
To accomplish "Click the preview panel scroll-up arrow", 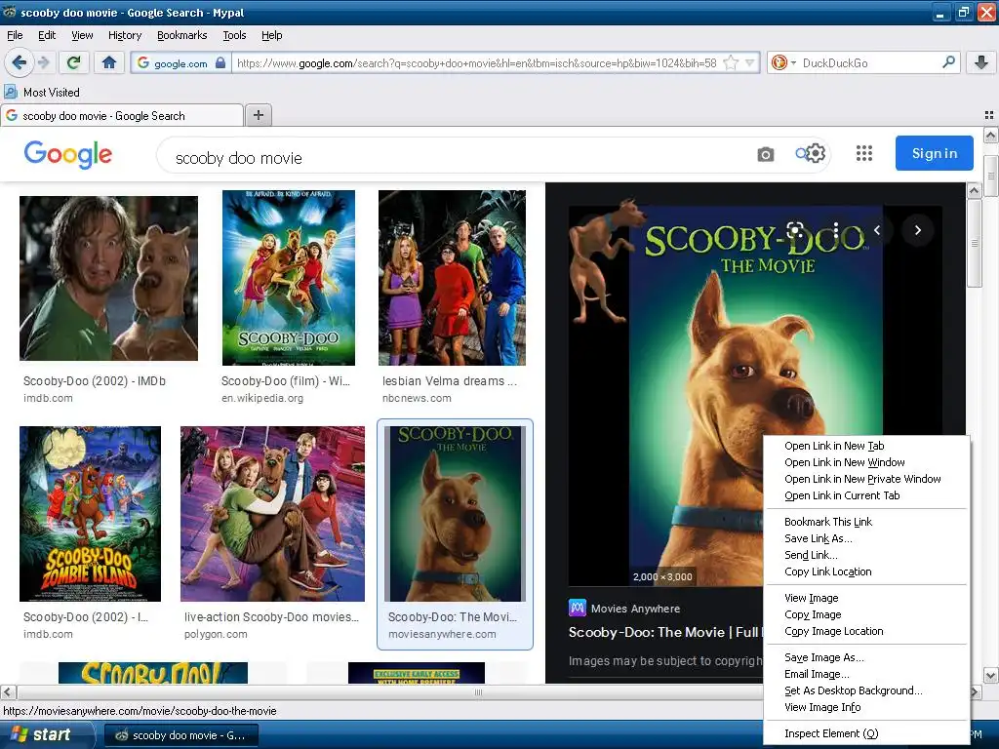I will (x=974, y=190).
